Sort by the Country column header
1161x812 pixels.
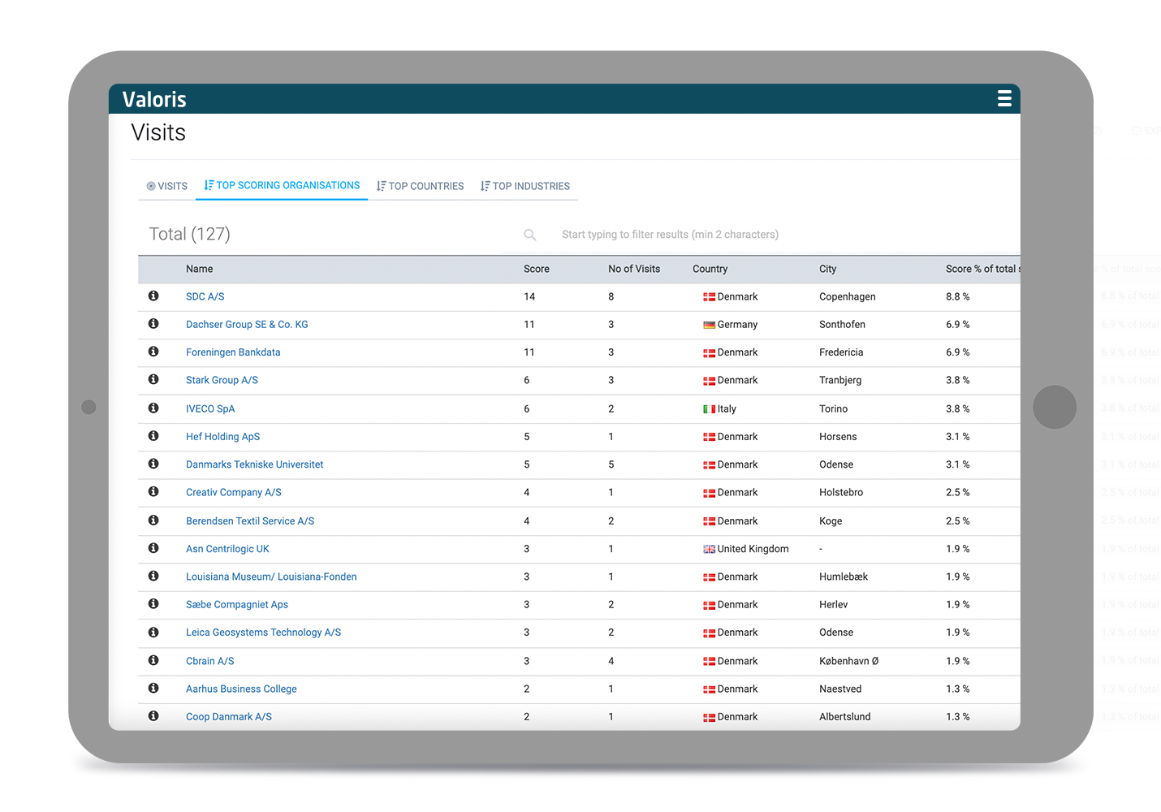click(710, 269)
